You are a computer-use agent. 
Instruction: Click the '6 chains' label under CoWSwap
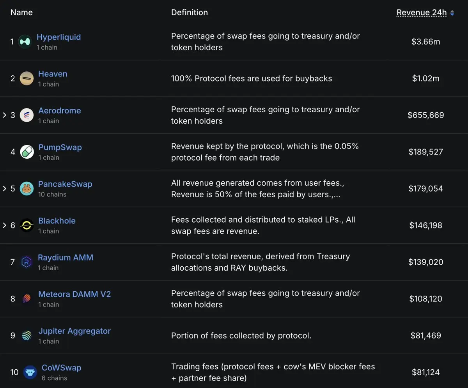click(x=54, y=378)
